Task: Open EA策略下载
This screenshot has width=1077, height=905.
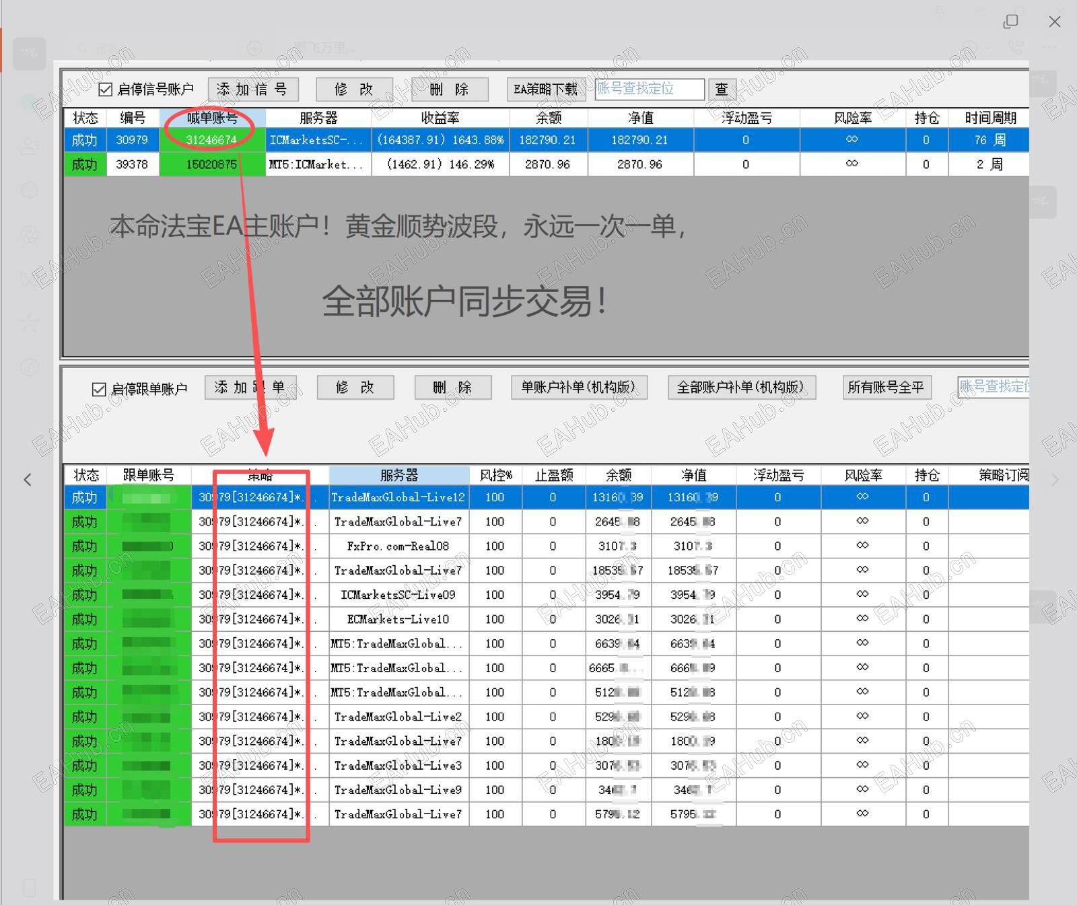Action: tap(546, 89)
